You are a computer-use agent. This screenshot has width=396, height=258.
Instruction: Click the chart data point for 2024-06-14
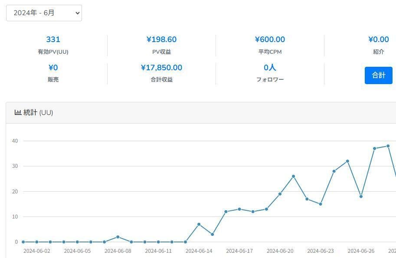click(x=199, y=224)
